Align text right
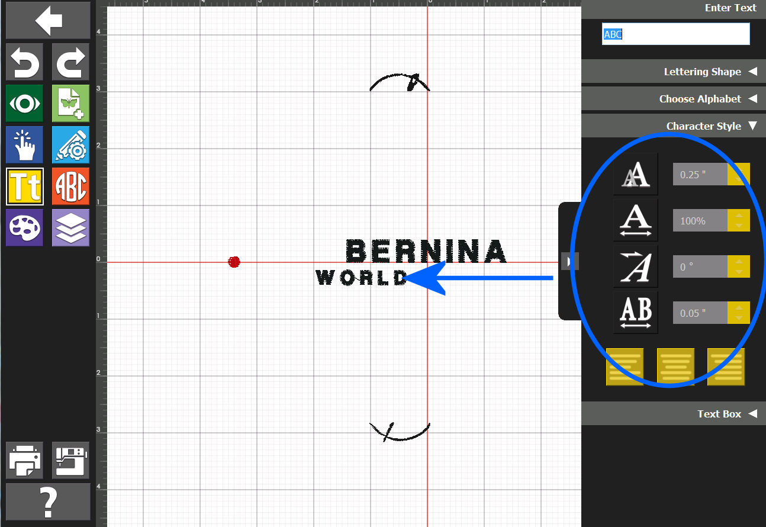 coord(726,367)
